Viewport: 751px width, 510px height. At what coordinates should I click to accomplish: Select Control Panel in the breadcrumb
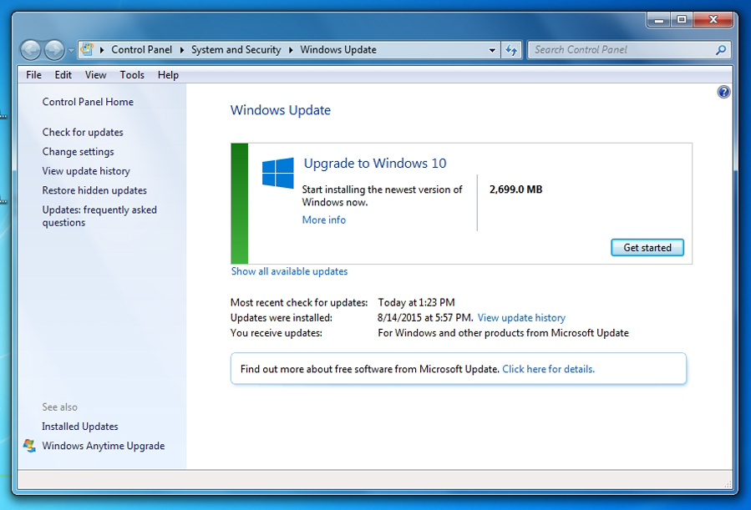(141, 50)
